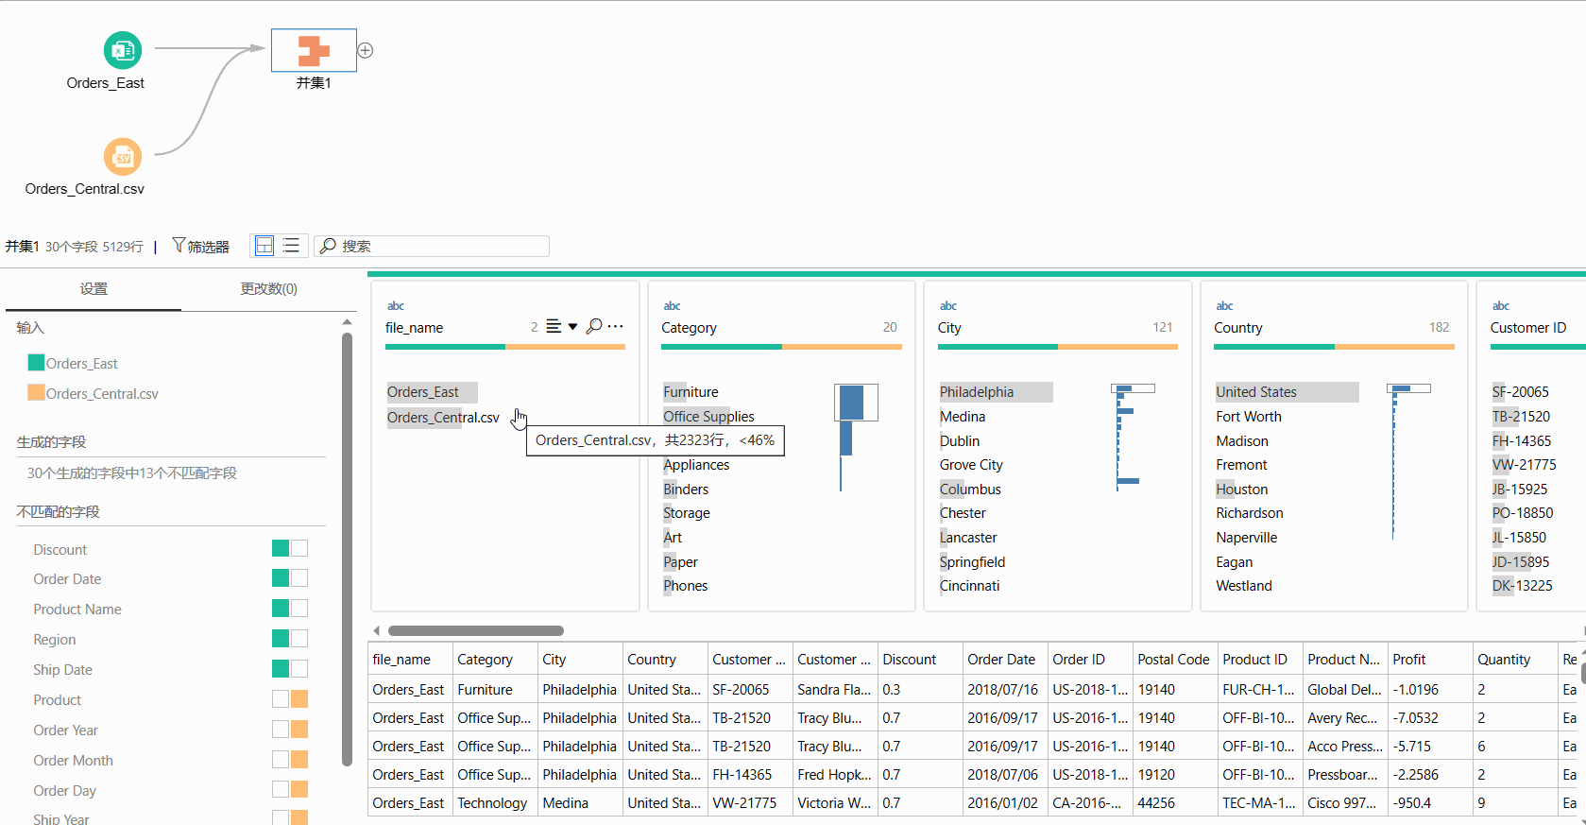Select SF-20065 in Customer ID card
The image size is (1586, 825).
tap(1521, 392)
